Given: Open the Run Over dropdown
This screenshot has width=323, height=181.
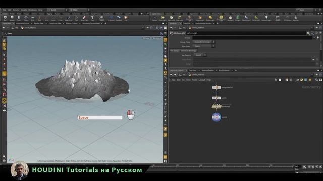Looking at the screenshot, I should 204,46.
